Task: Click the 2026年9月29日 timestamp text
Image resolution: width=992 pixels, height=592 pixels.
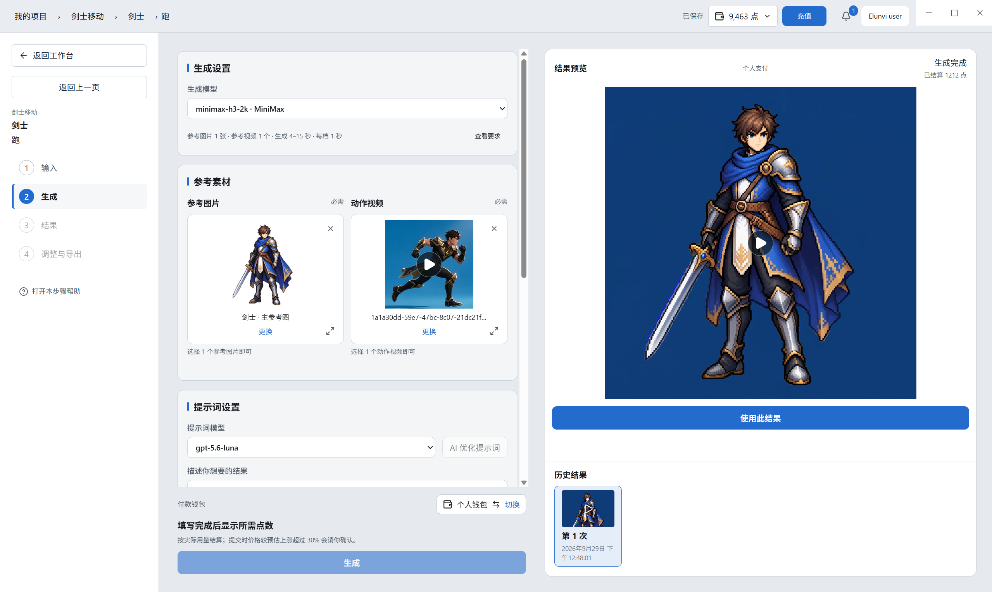Action: click(x=587, y=553)
